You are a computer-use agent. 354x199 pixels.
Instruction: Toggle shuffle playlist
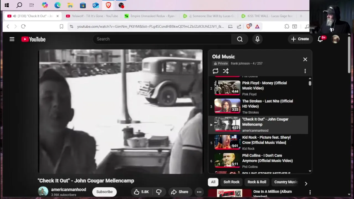pos(226,71)
